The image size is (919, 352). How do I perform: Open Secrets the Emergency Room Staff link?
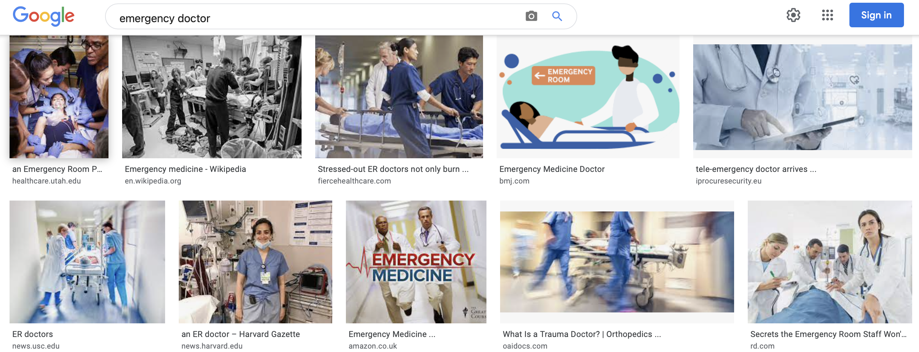[x=828, y=334]
